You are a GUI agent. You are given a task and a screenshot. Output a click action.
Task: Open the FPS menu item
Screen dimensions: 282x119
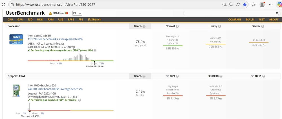coord(81,20)
